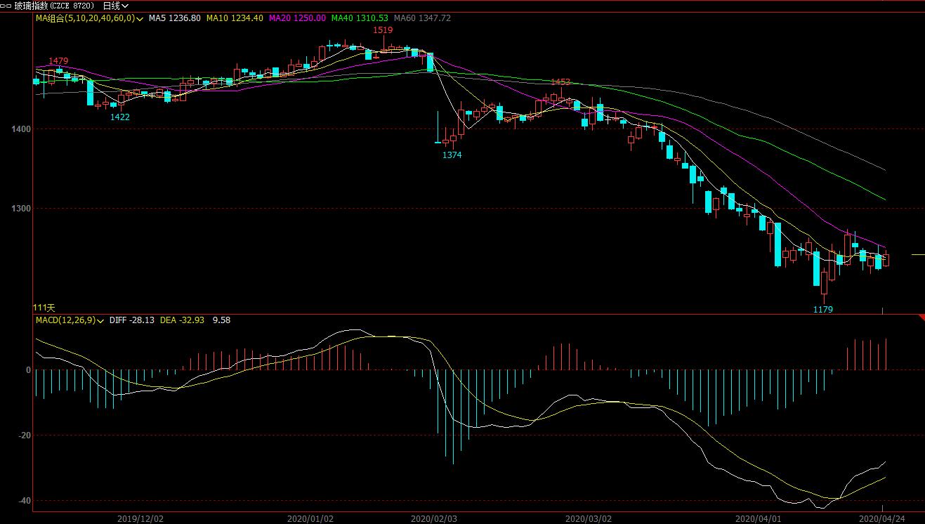Open the 日线 period dropdown
The image size is (925, 524).
(x=116, y=6)
